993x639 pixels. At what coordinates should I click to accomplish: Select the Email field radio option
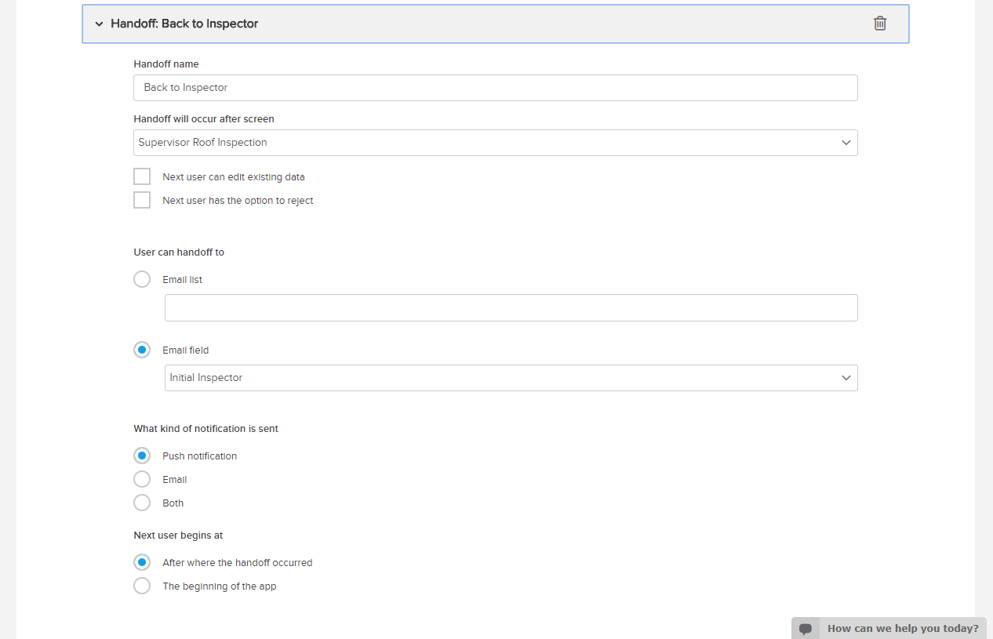142,350
